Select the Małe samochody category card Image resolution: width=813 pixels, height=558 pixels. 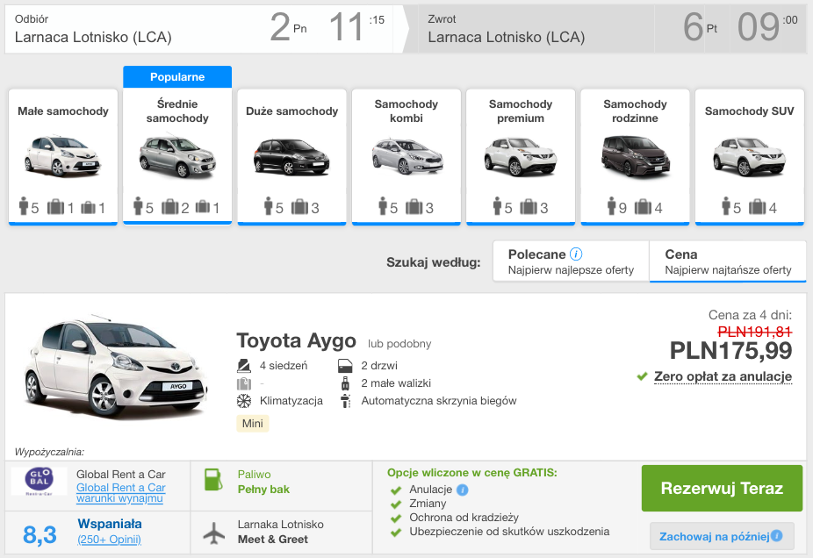tap(63, 157)
